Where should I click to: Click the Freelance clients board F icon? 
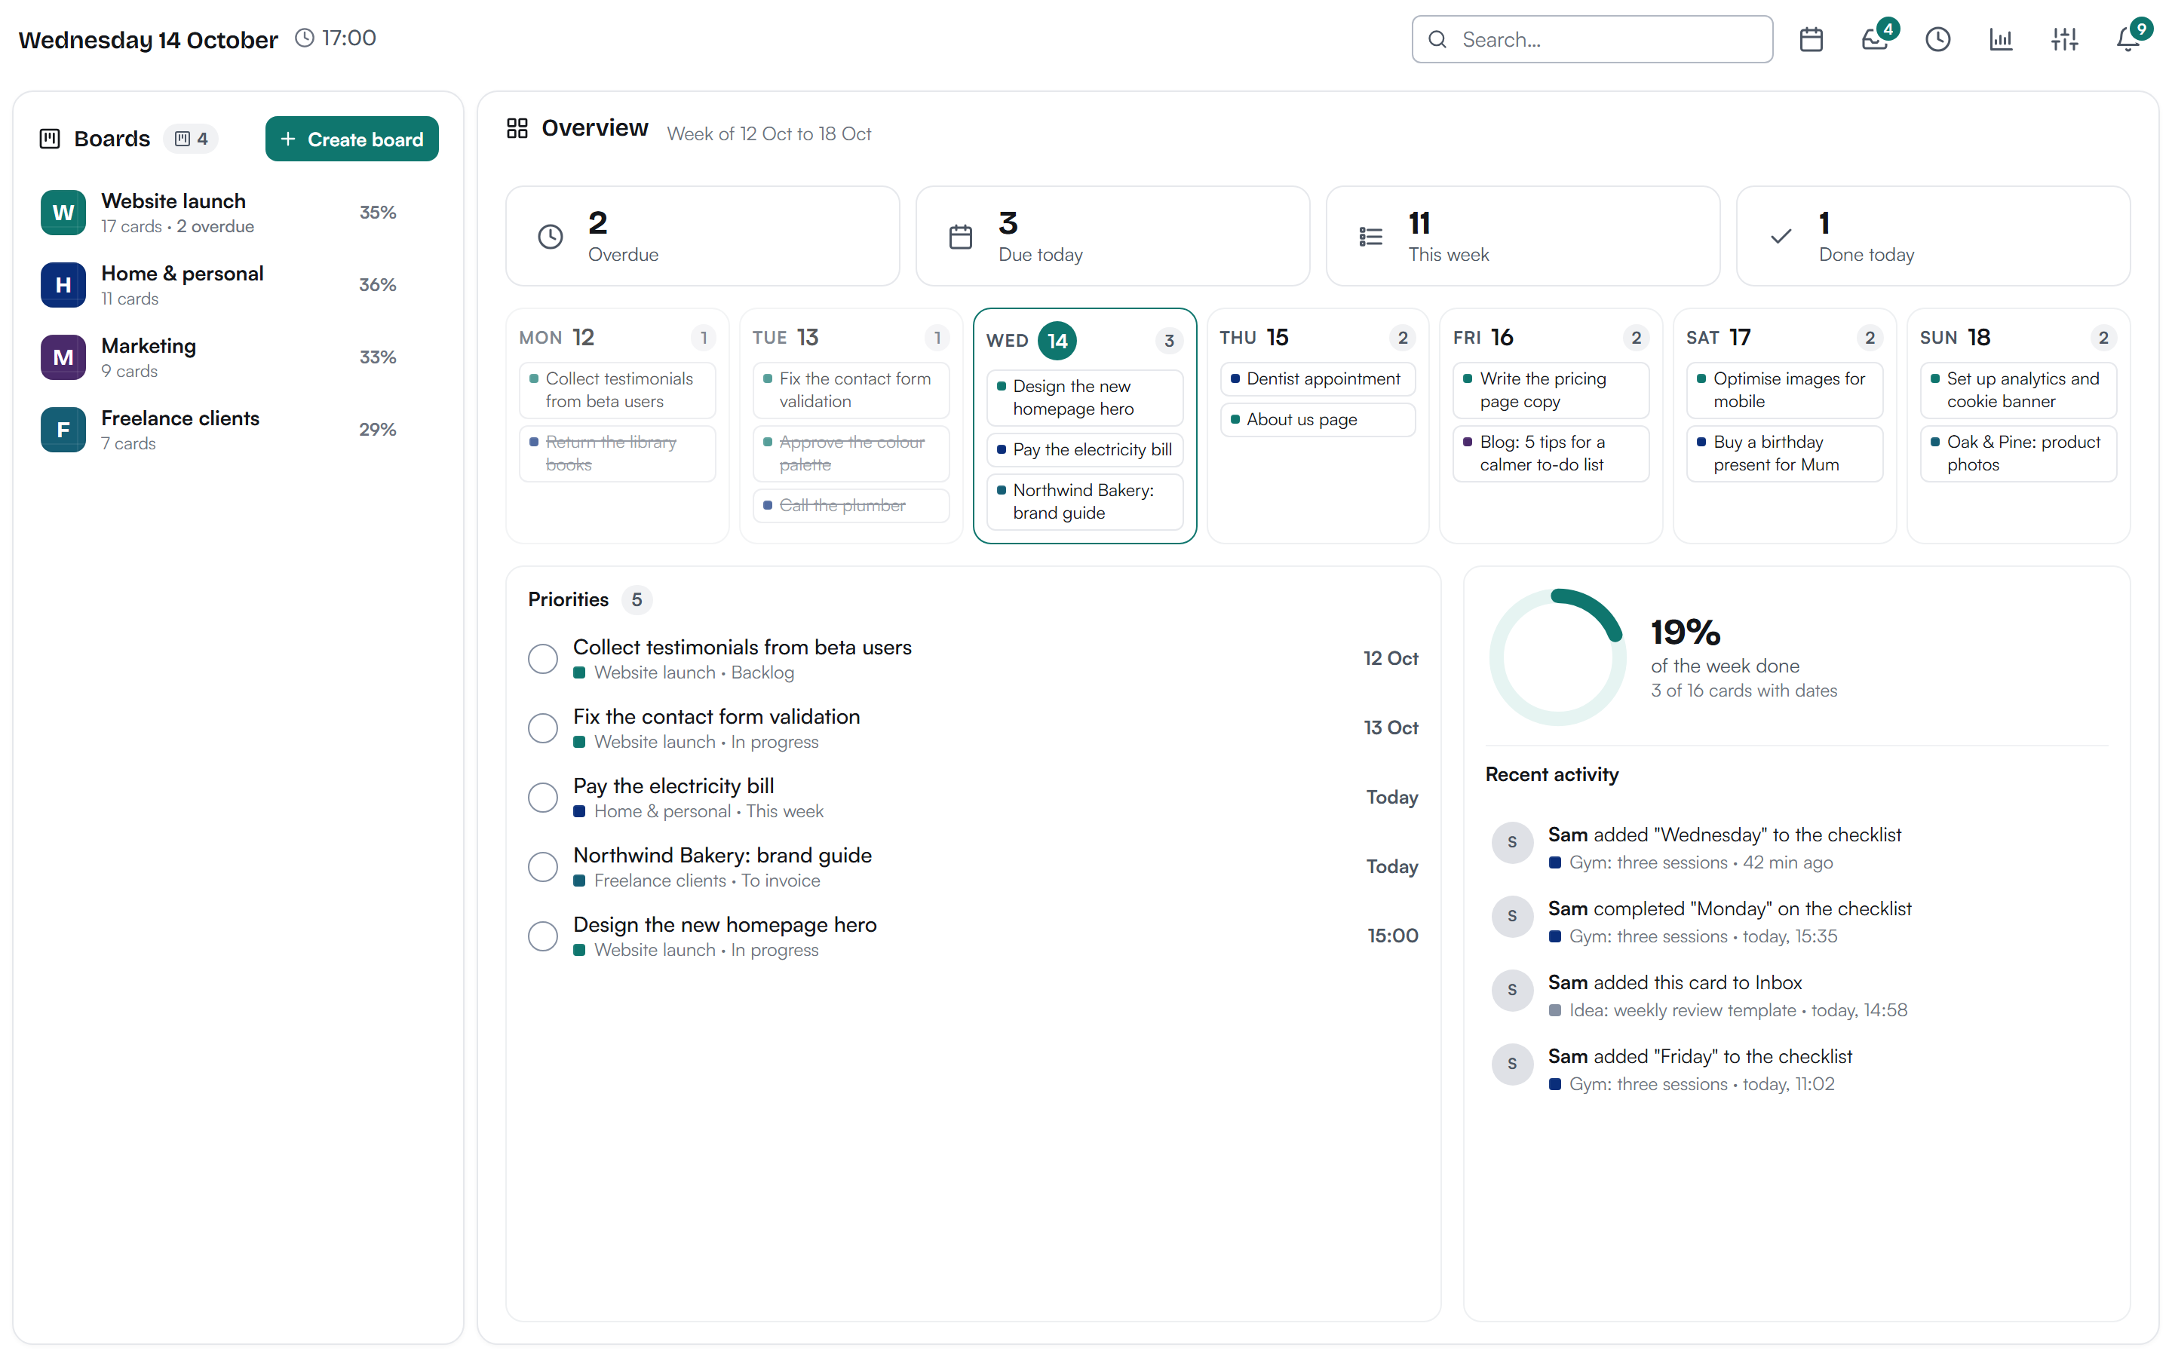pyautogui.click(x=63, y=430)
